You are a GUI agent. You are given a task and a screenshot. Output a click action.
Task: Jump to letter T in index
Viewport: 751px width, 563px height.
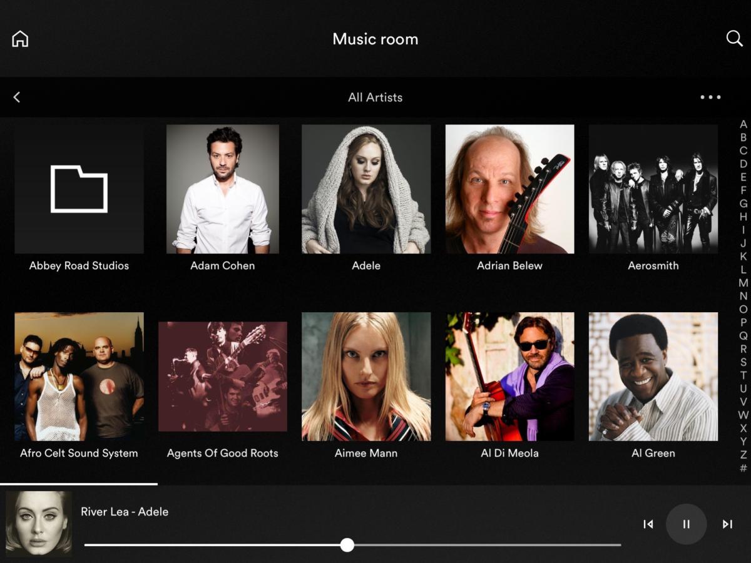coord(743,375)
